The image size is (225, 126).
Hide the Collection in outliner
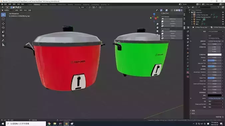(x=223, y=13)
